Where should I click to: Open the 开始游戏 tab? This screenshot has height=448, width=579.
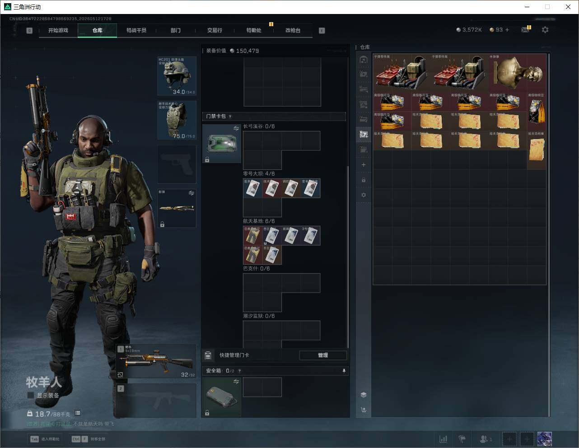58,30
